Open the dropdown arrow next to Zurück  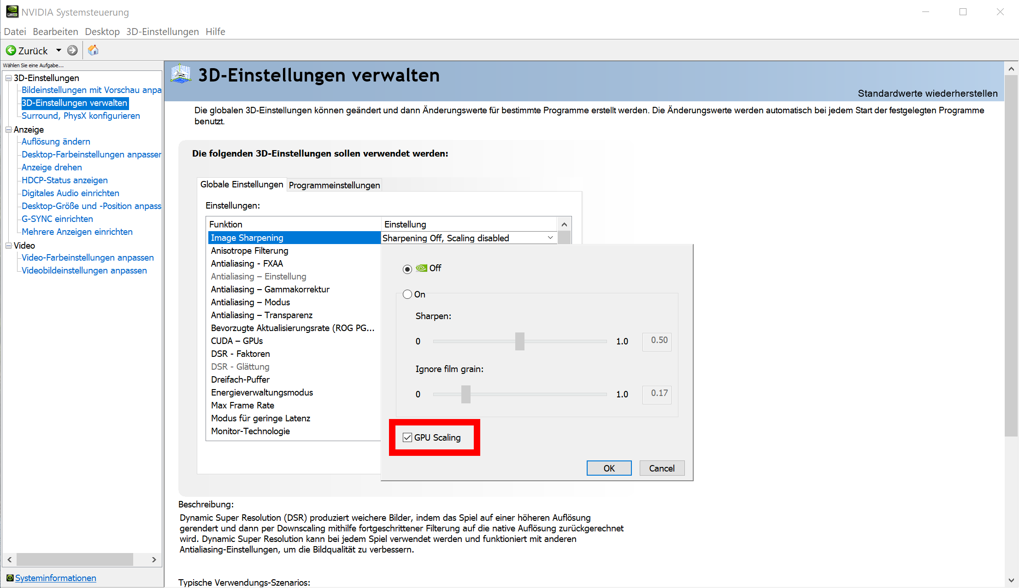59,50
